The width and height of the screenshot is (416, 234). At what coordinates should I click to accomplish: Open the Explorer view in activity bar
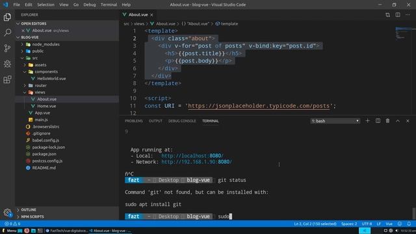click(7, 18)
